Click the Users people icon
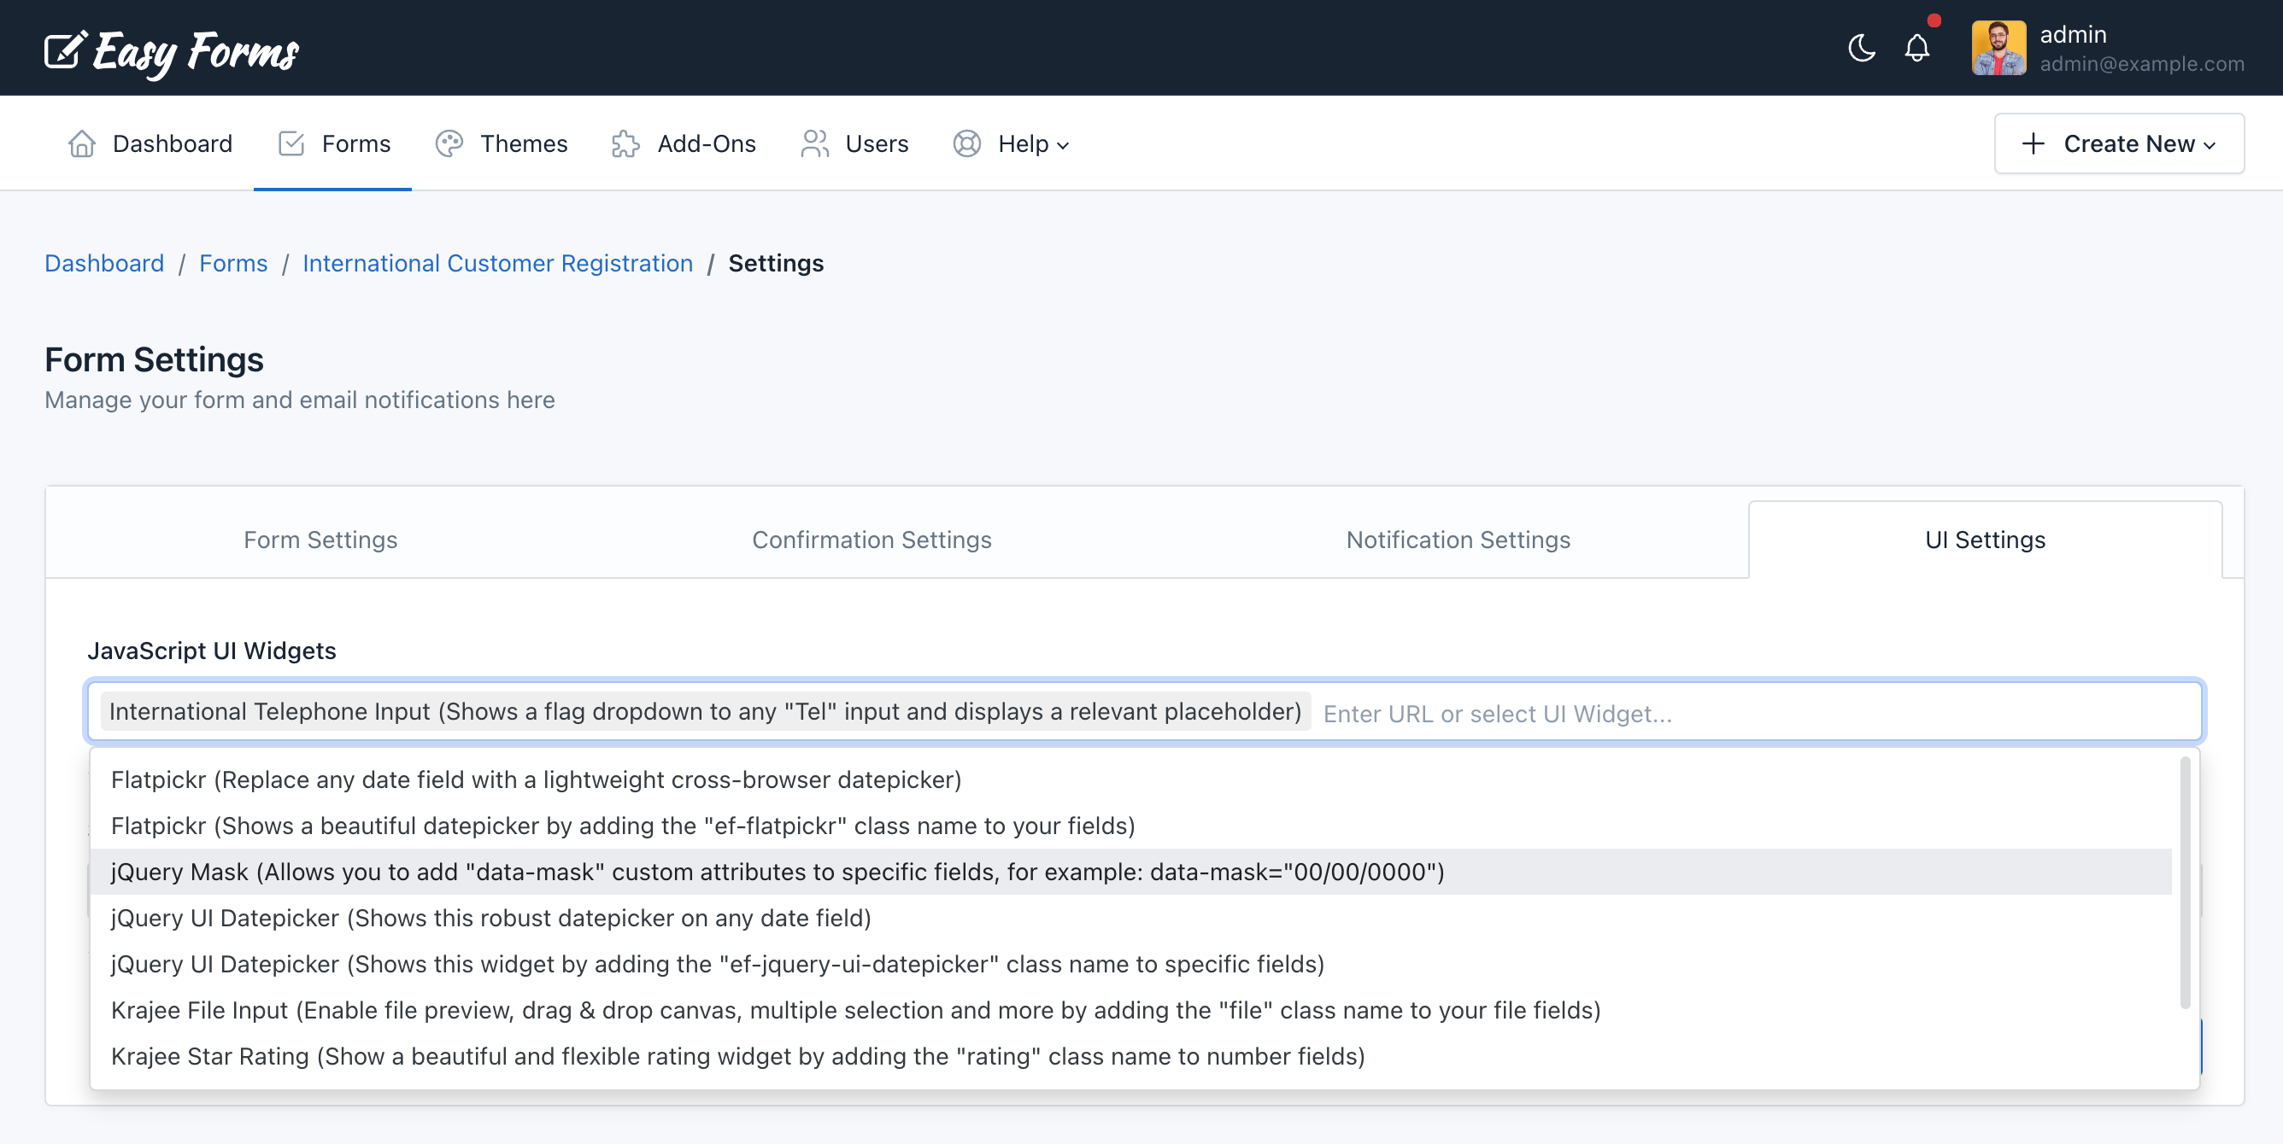This screenshot has height=1144, width=2283. pyautogui.click(x=813, y=143)
